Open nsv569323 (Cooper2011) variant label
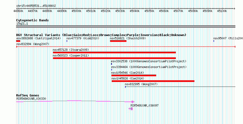Viewport: 243px width, 124px height. pos(71,55)
